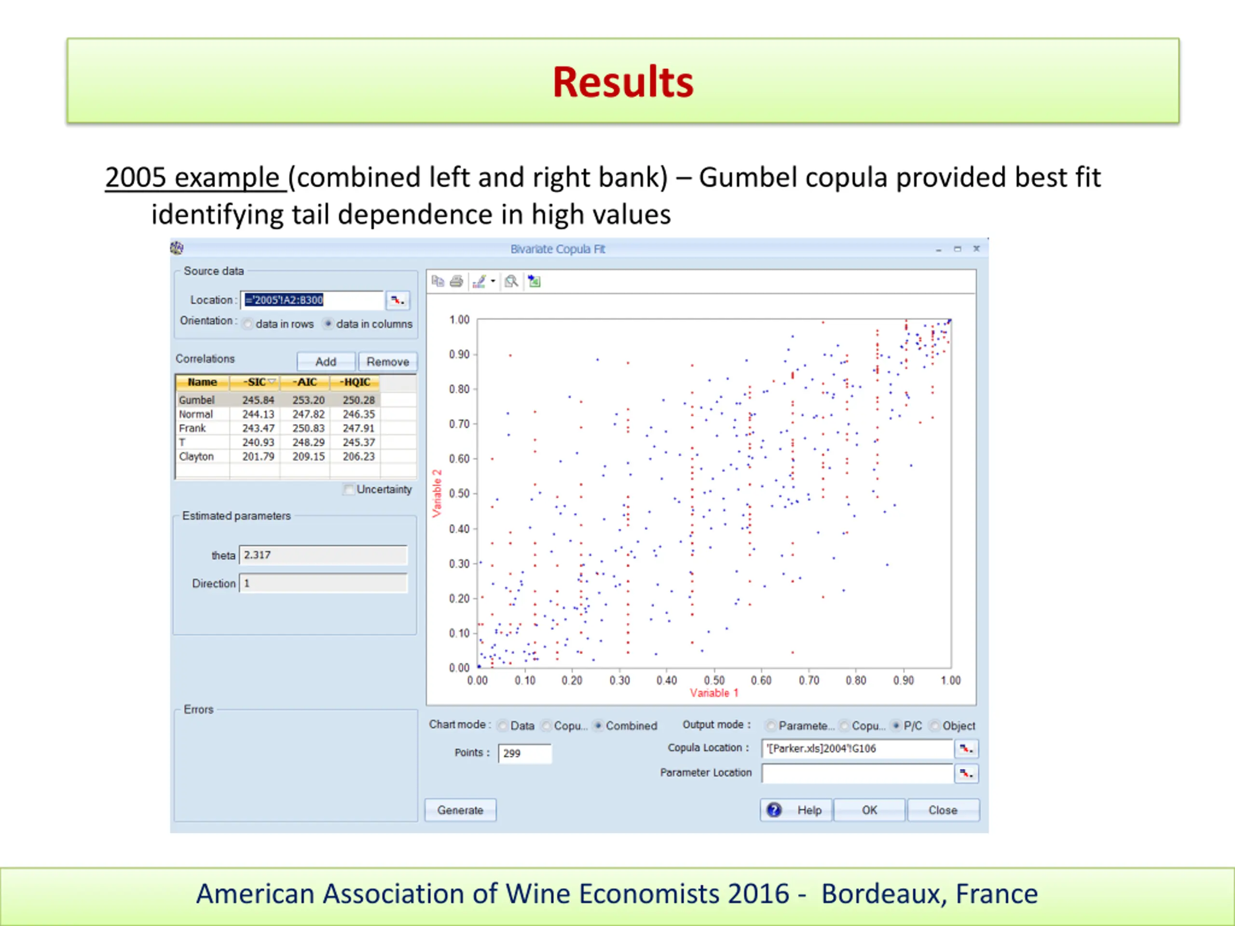
Task: Select the Data chart mode option
Action: pos(503,726)
